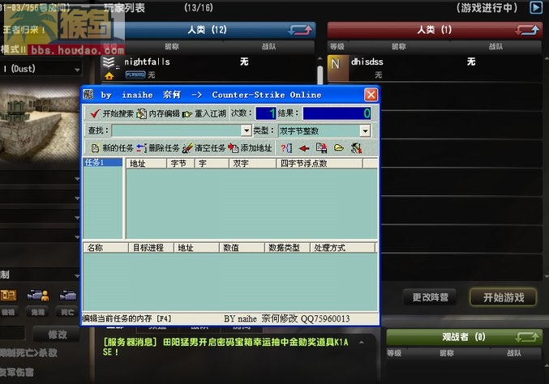Click the 修改 button on left panel
Image resolution: width=549 pixels, height=384 pixels.
pyautogui.click(x=57, y=335)
